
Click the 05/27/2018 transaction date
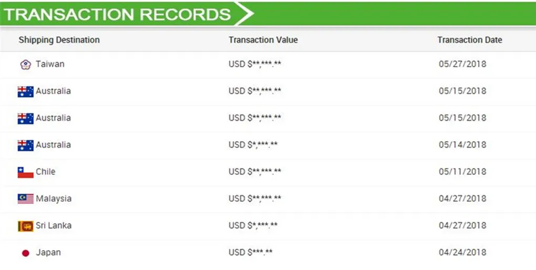(462, 64)
